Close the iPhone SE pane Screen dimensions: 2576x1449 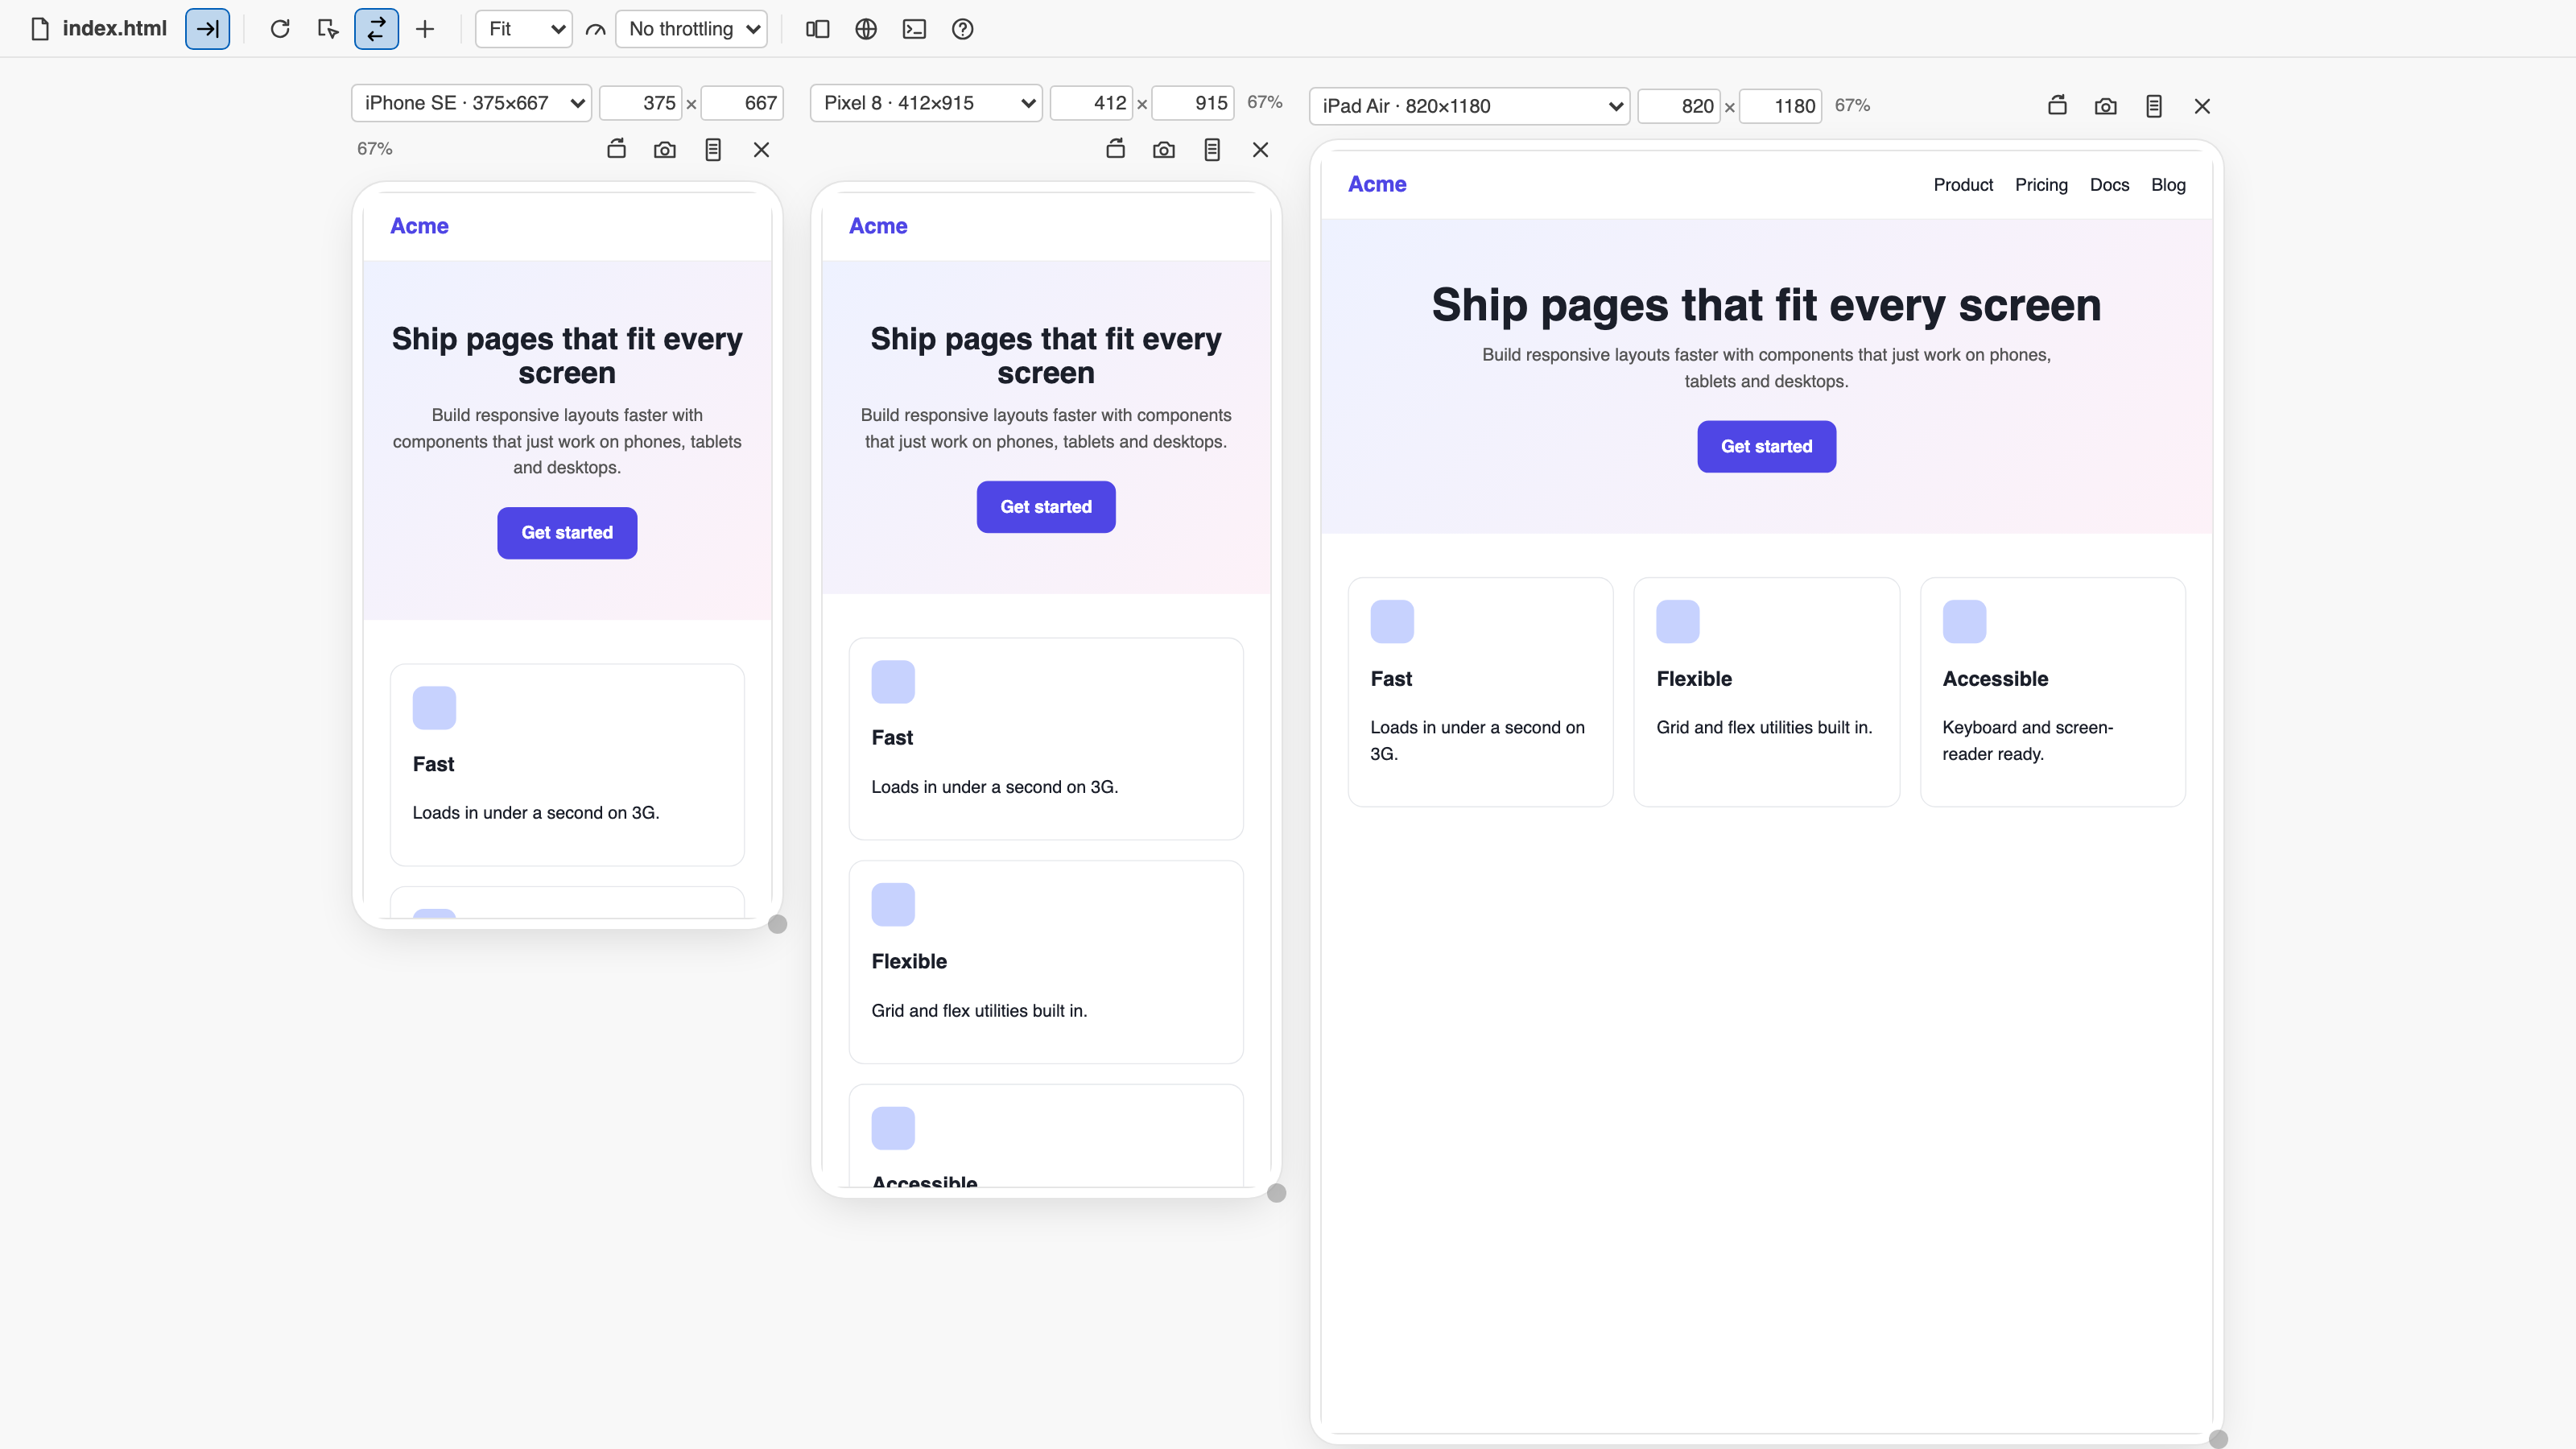[761, 150]
